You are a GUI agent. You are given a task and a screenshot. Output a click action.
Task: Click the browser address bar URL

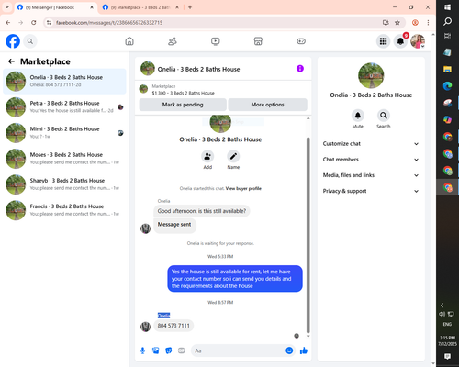(109, 23)
